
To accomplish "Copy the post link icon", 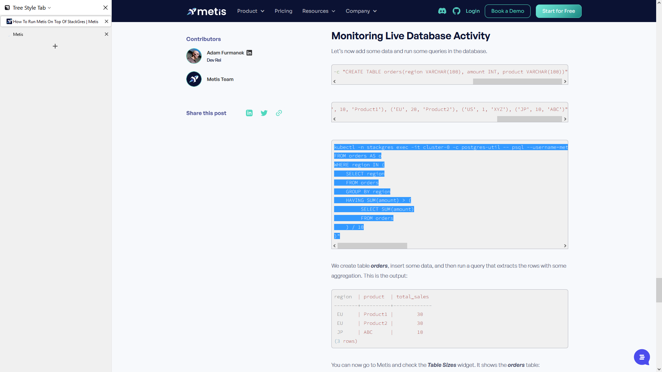I will [x=279, y=113].
